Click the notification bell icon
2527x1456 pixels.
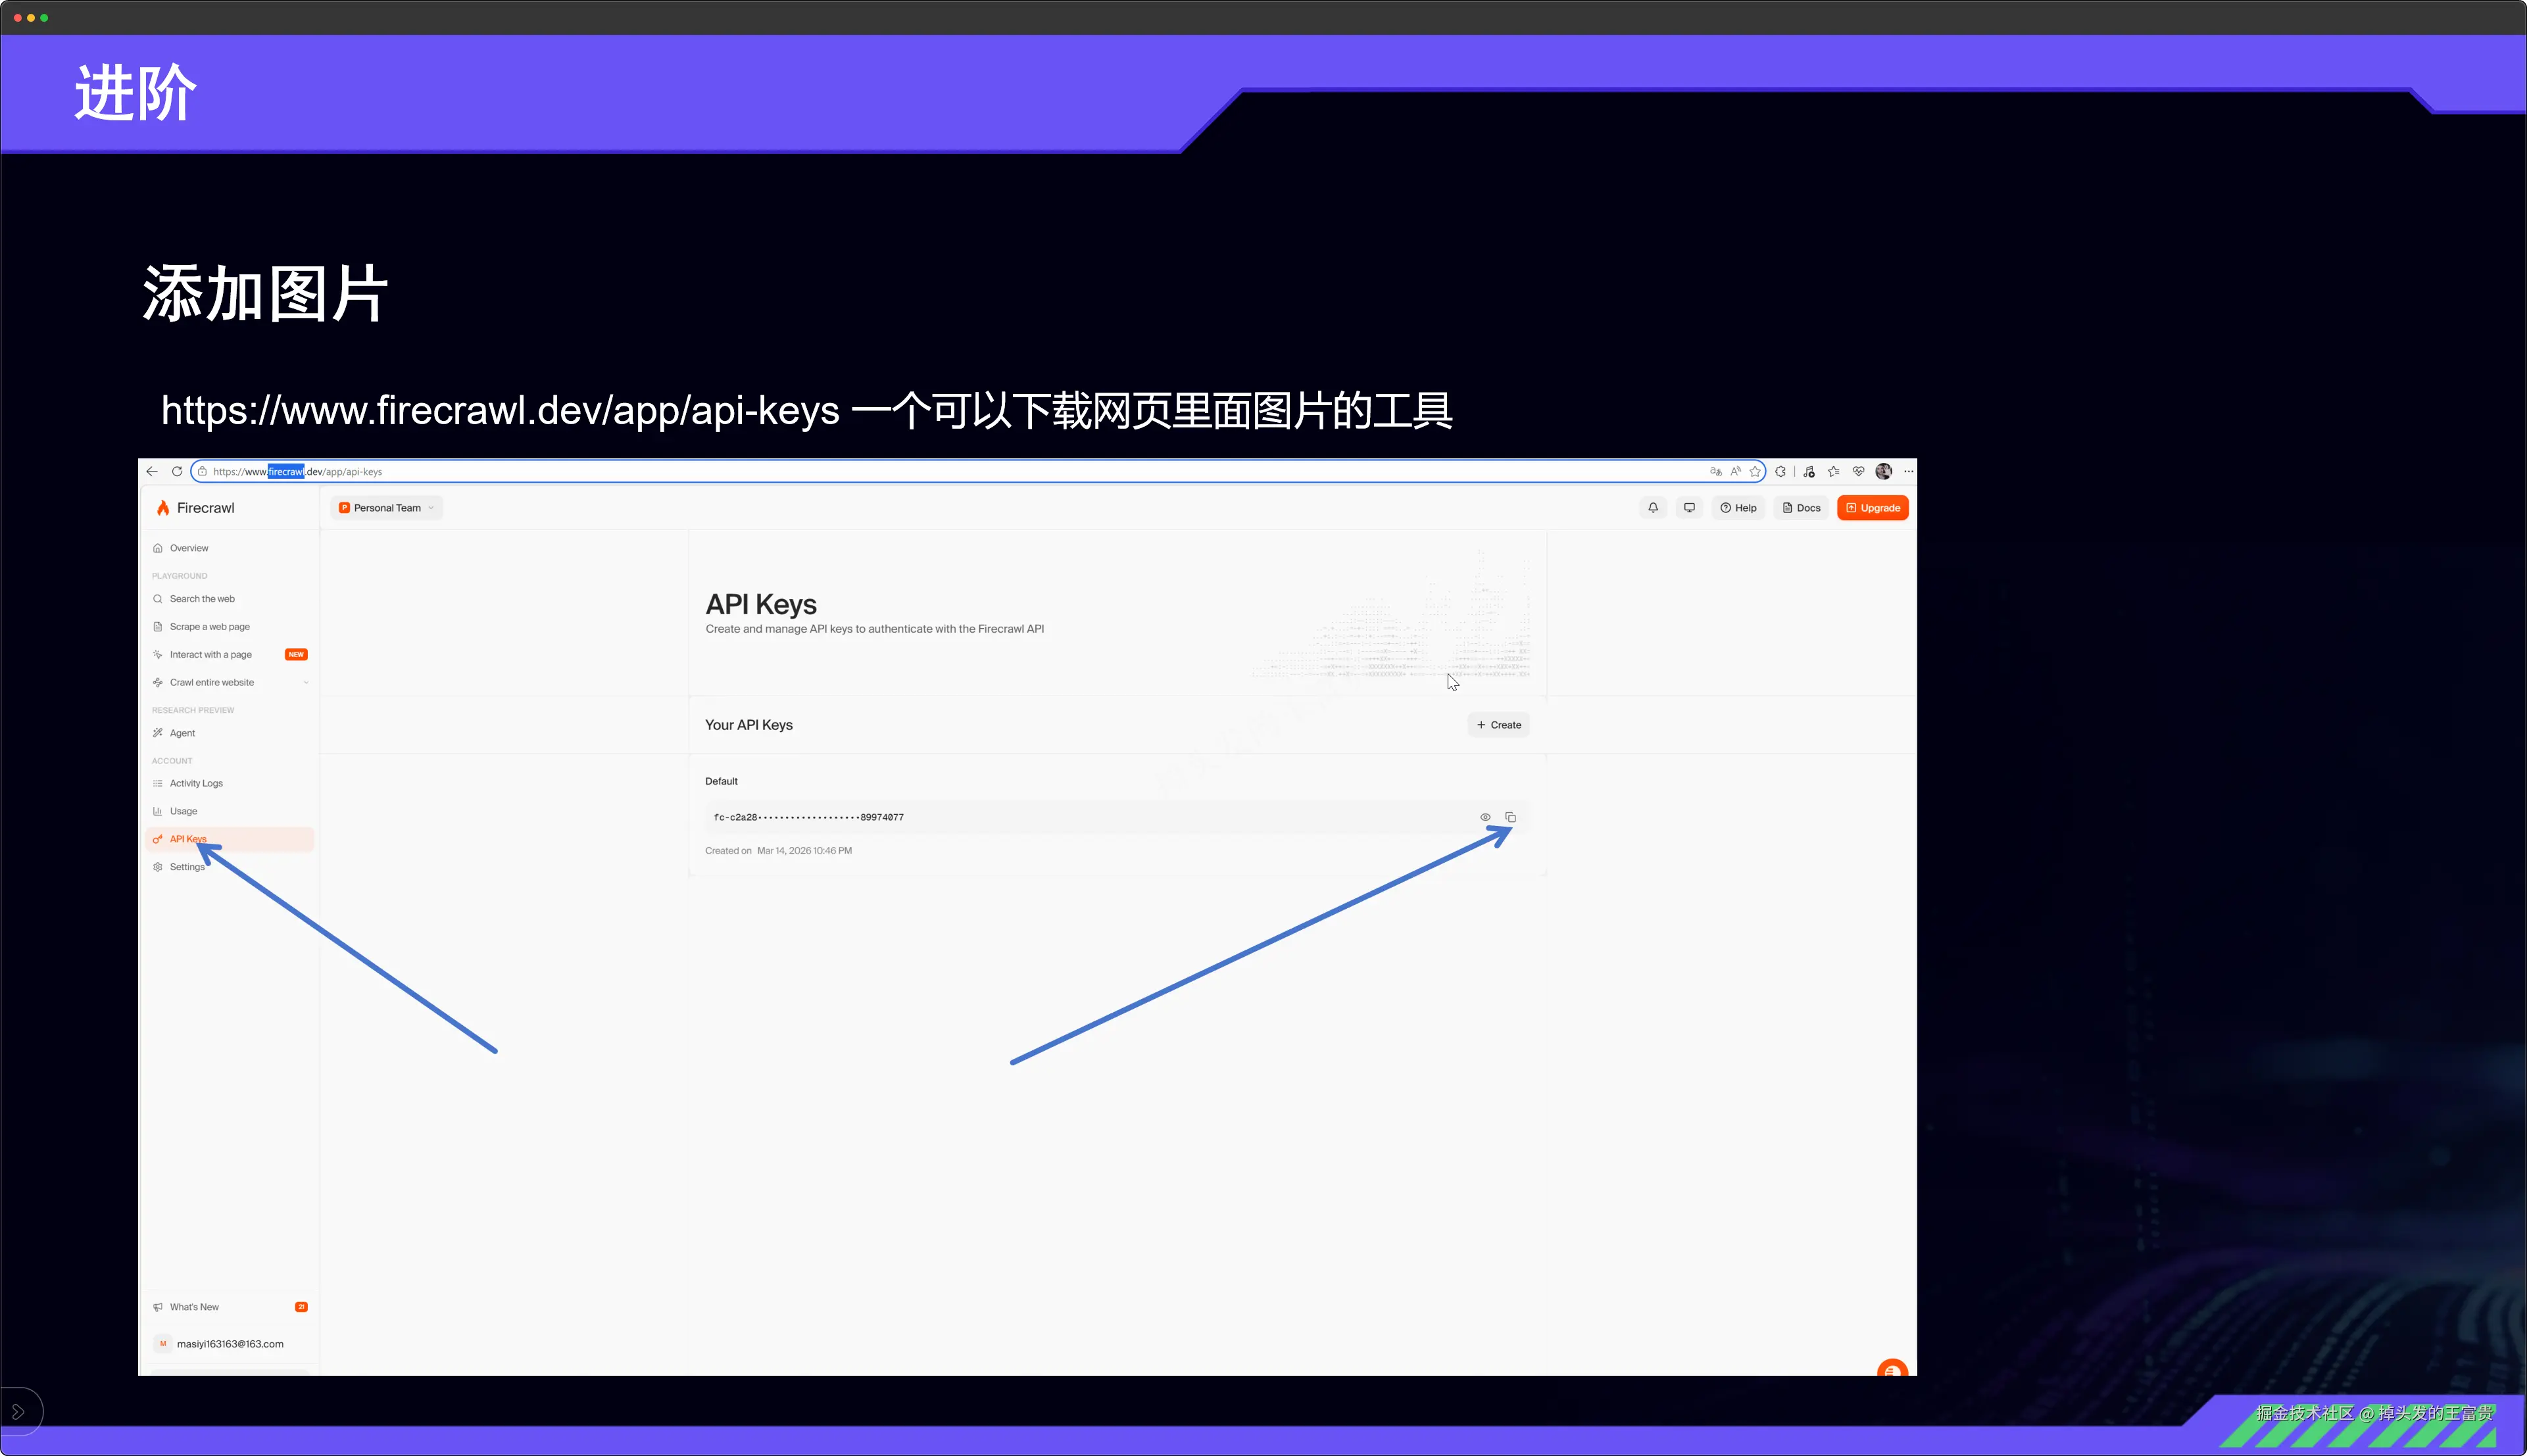click(1653, 508)
